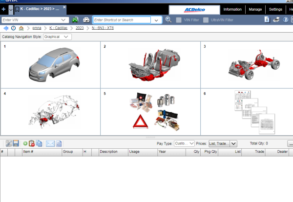Expand the tab list dropdown arrow
The image size is (293, 202).
coord(11,10)
